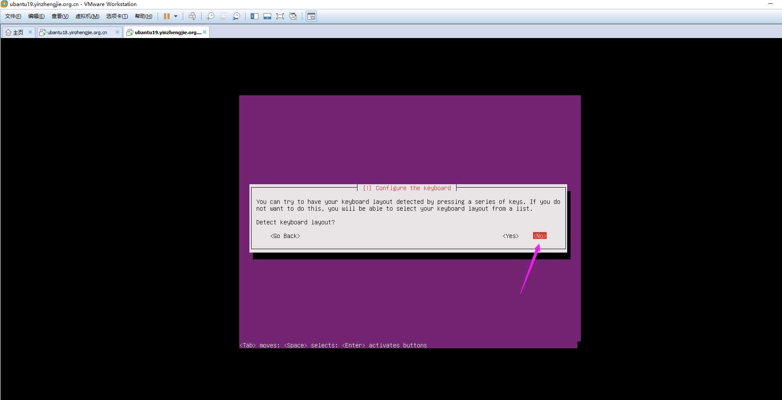
Task: Close the ubantu19.yinzhengjie.org tab
Action: (x=205, y=32)
